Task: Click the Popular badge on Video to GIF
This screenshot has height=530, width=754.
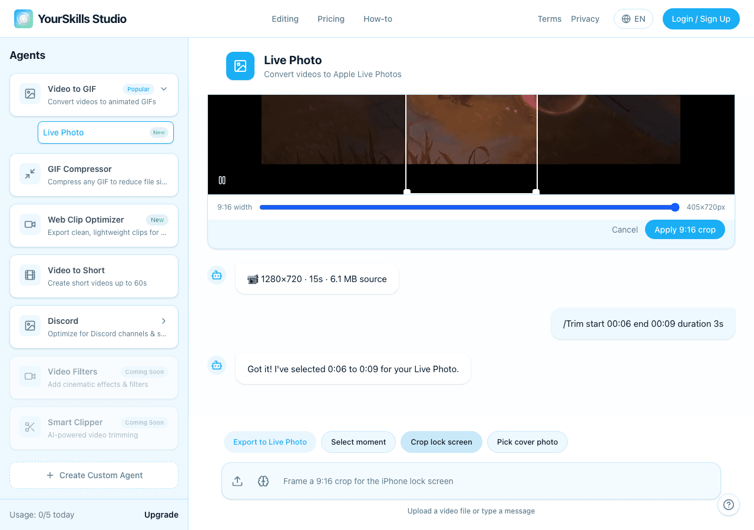Action: (x=138, y=89)
